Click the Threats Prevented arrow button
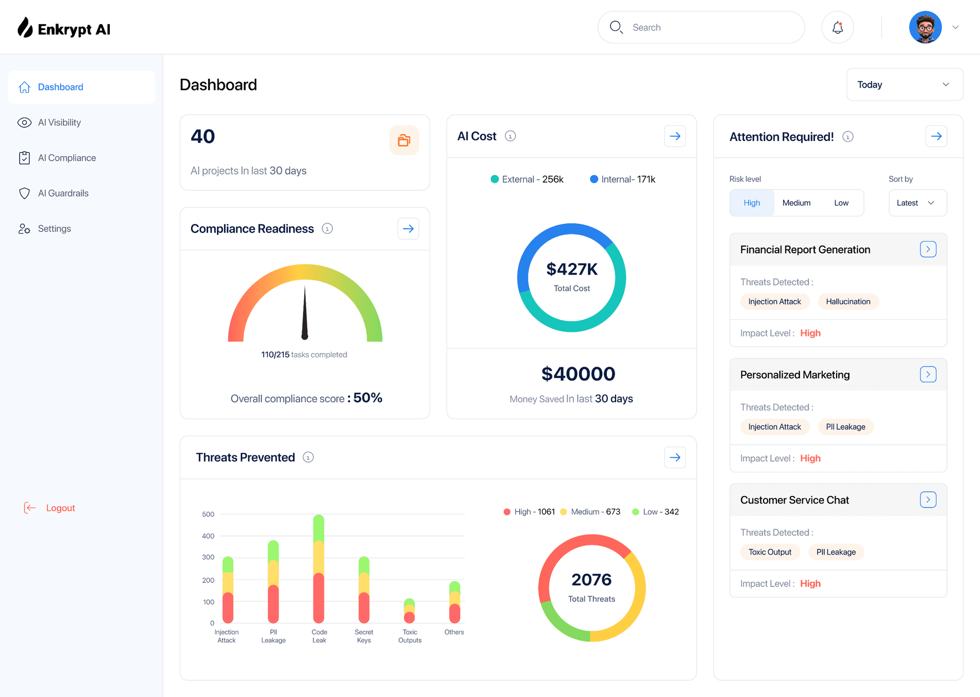 point(675,457)
